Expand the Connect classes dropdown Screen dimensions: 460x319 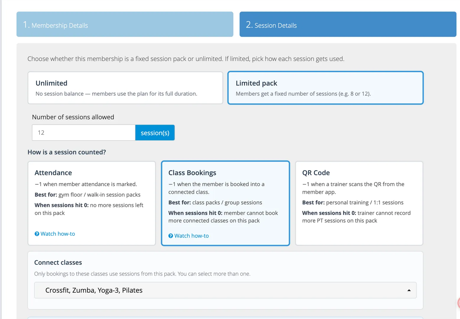click(x=225, y=290)
